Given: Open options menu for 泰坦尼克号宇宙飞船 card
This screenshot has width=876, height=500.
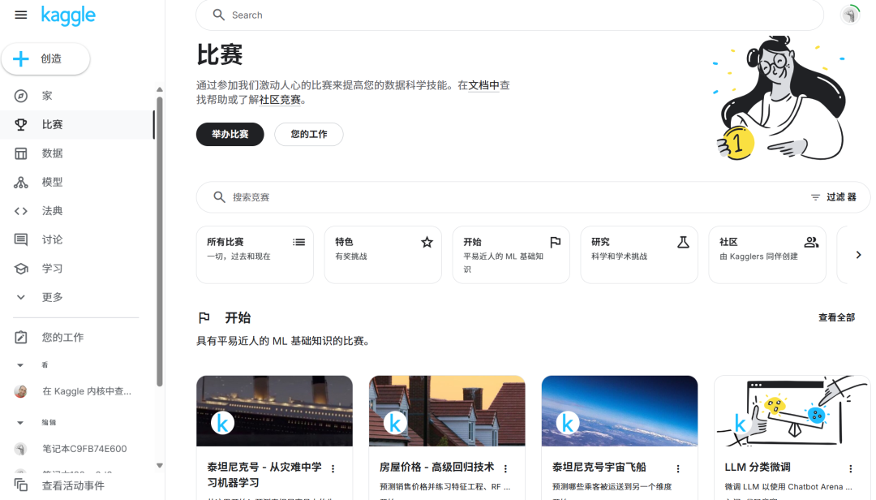Looking at the screenshot, I should (x=678, y=468).
